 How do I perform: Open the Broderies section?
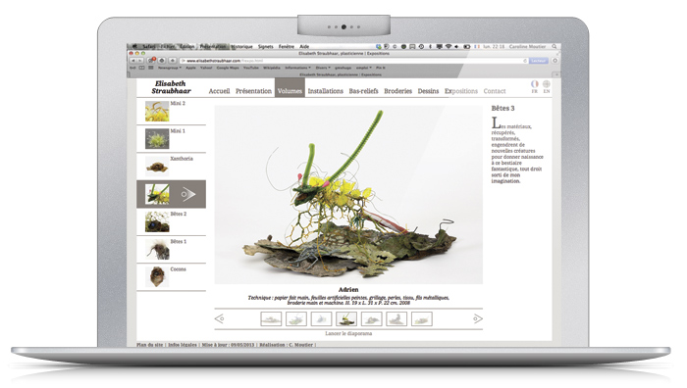(x=397, y=91)
